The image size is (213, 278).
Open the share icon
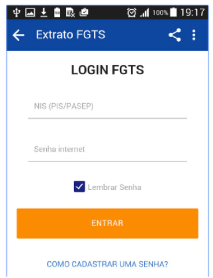coord(175,35)
